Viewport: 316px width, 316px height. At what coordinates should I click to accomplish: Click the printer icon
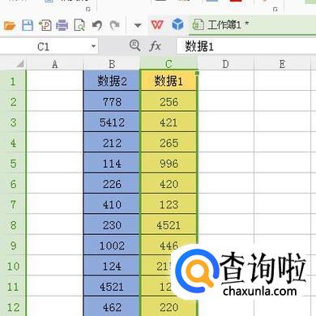point(62,26)
